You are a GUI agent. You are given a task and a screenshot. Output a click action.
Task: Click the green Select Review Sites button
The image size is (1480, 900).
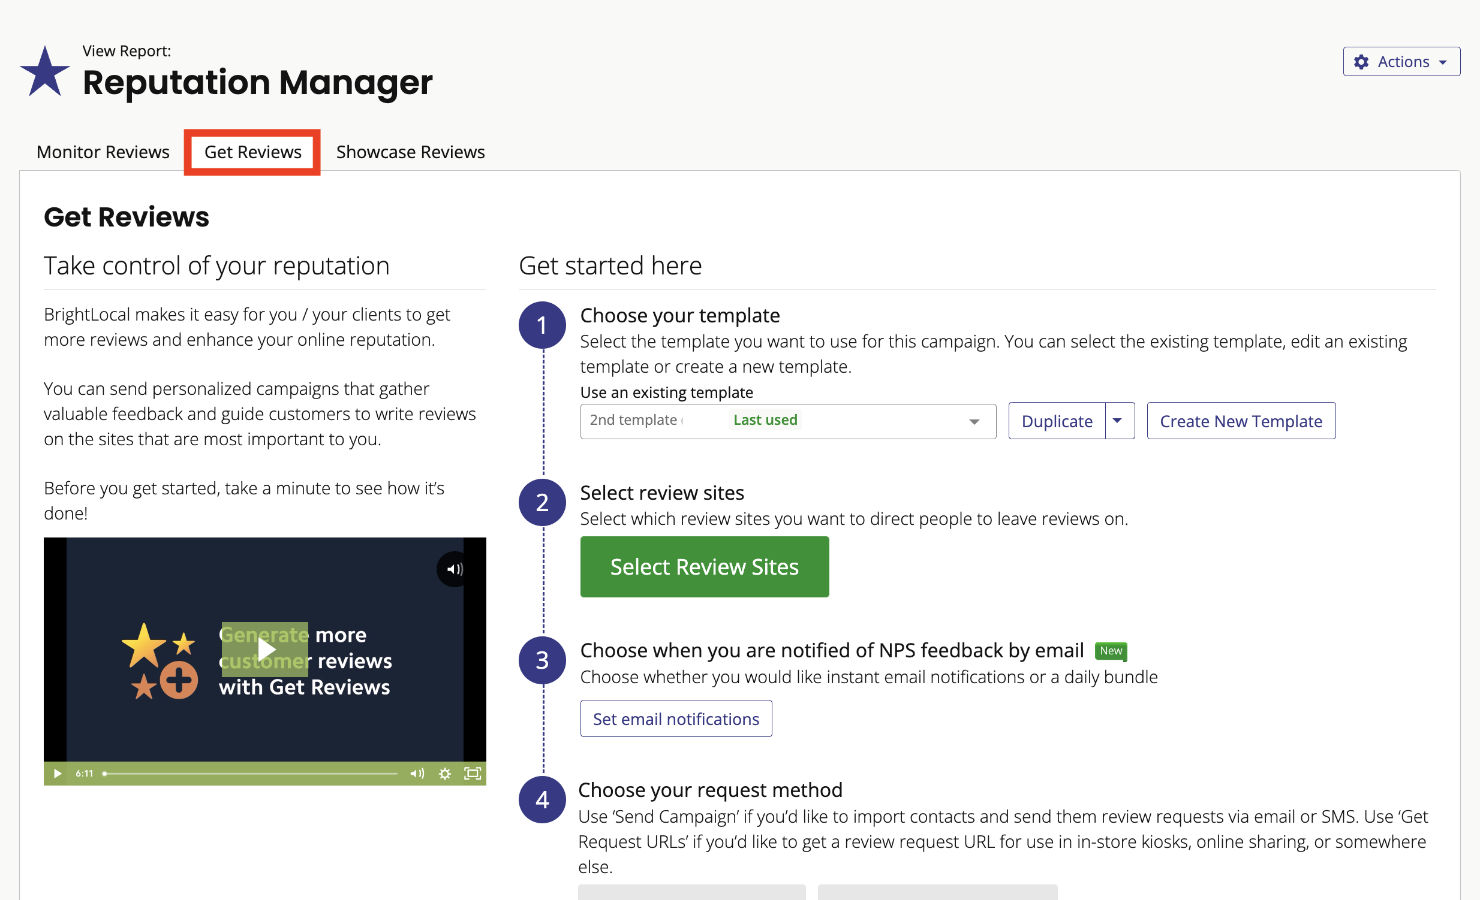tap(704, 566)
